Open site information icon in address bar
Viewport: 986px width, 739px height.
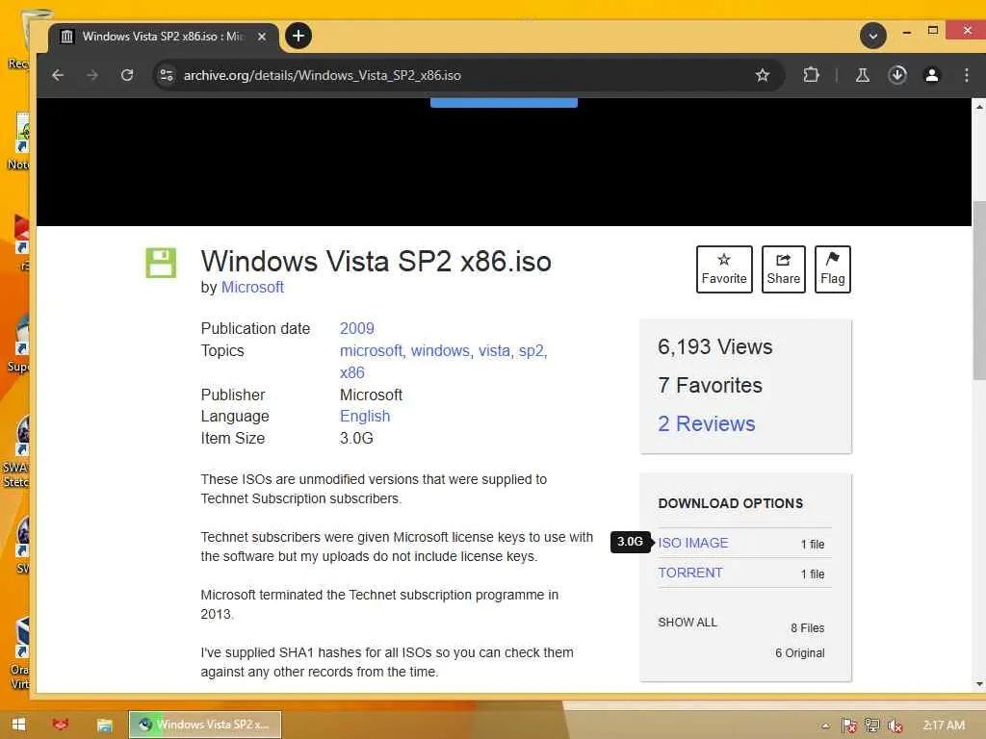click(167, 75)
